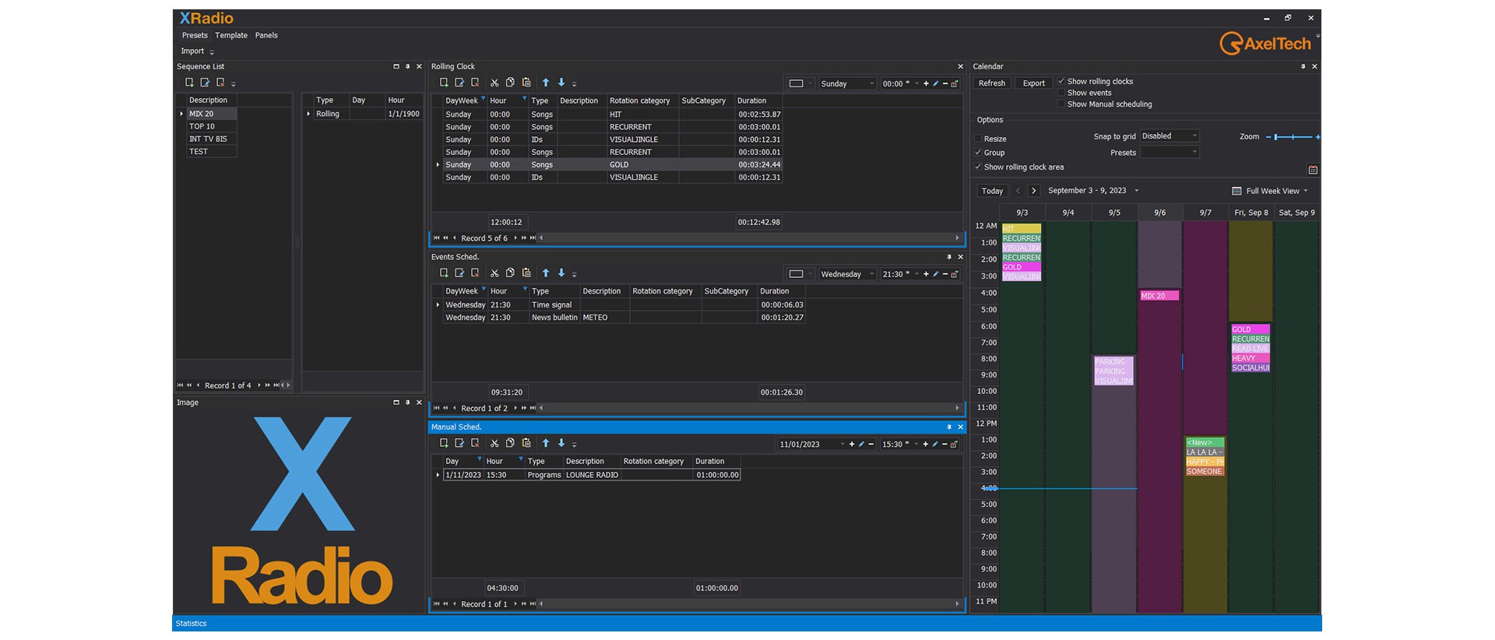Expand the Full Week View dropdown
This screenshot has width=1495, height=640.
(1306, 192)
